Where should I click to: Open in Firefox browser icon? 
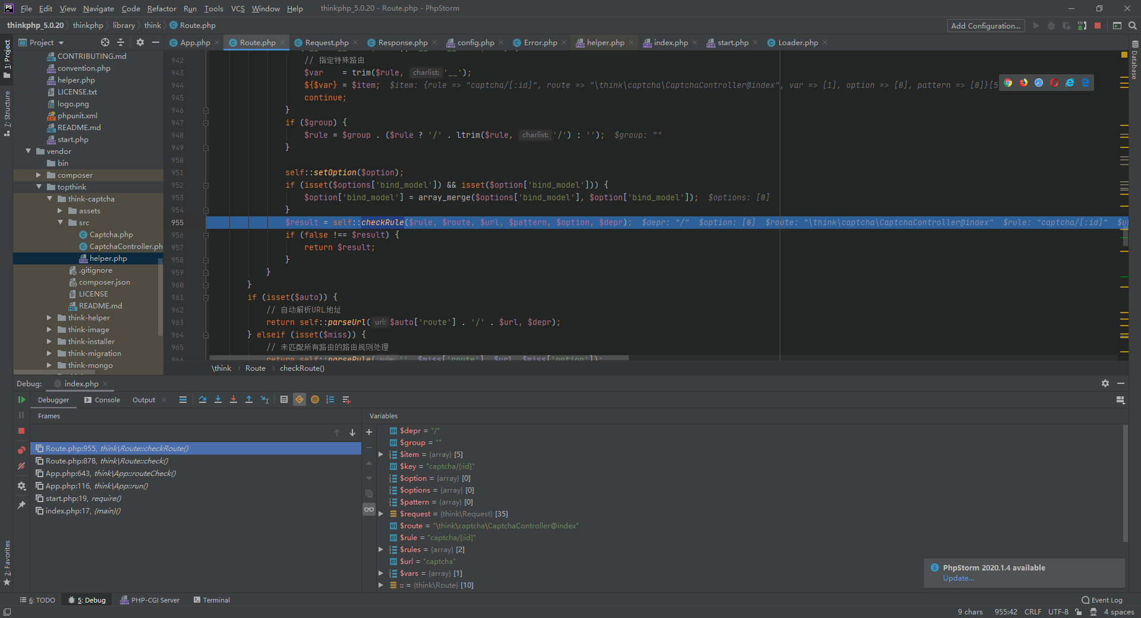(x=1023, y=83)
